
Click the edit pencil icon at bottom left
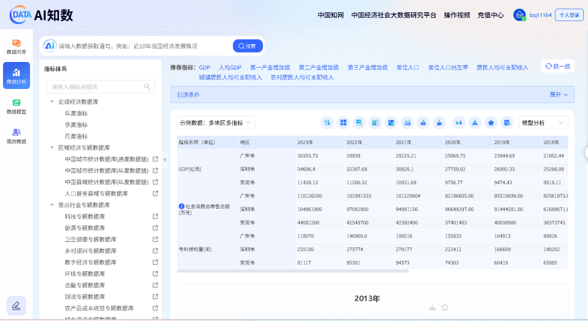click(16, 305)
